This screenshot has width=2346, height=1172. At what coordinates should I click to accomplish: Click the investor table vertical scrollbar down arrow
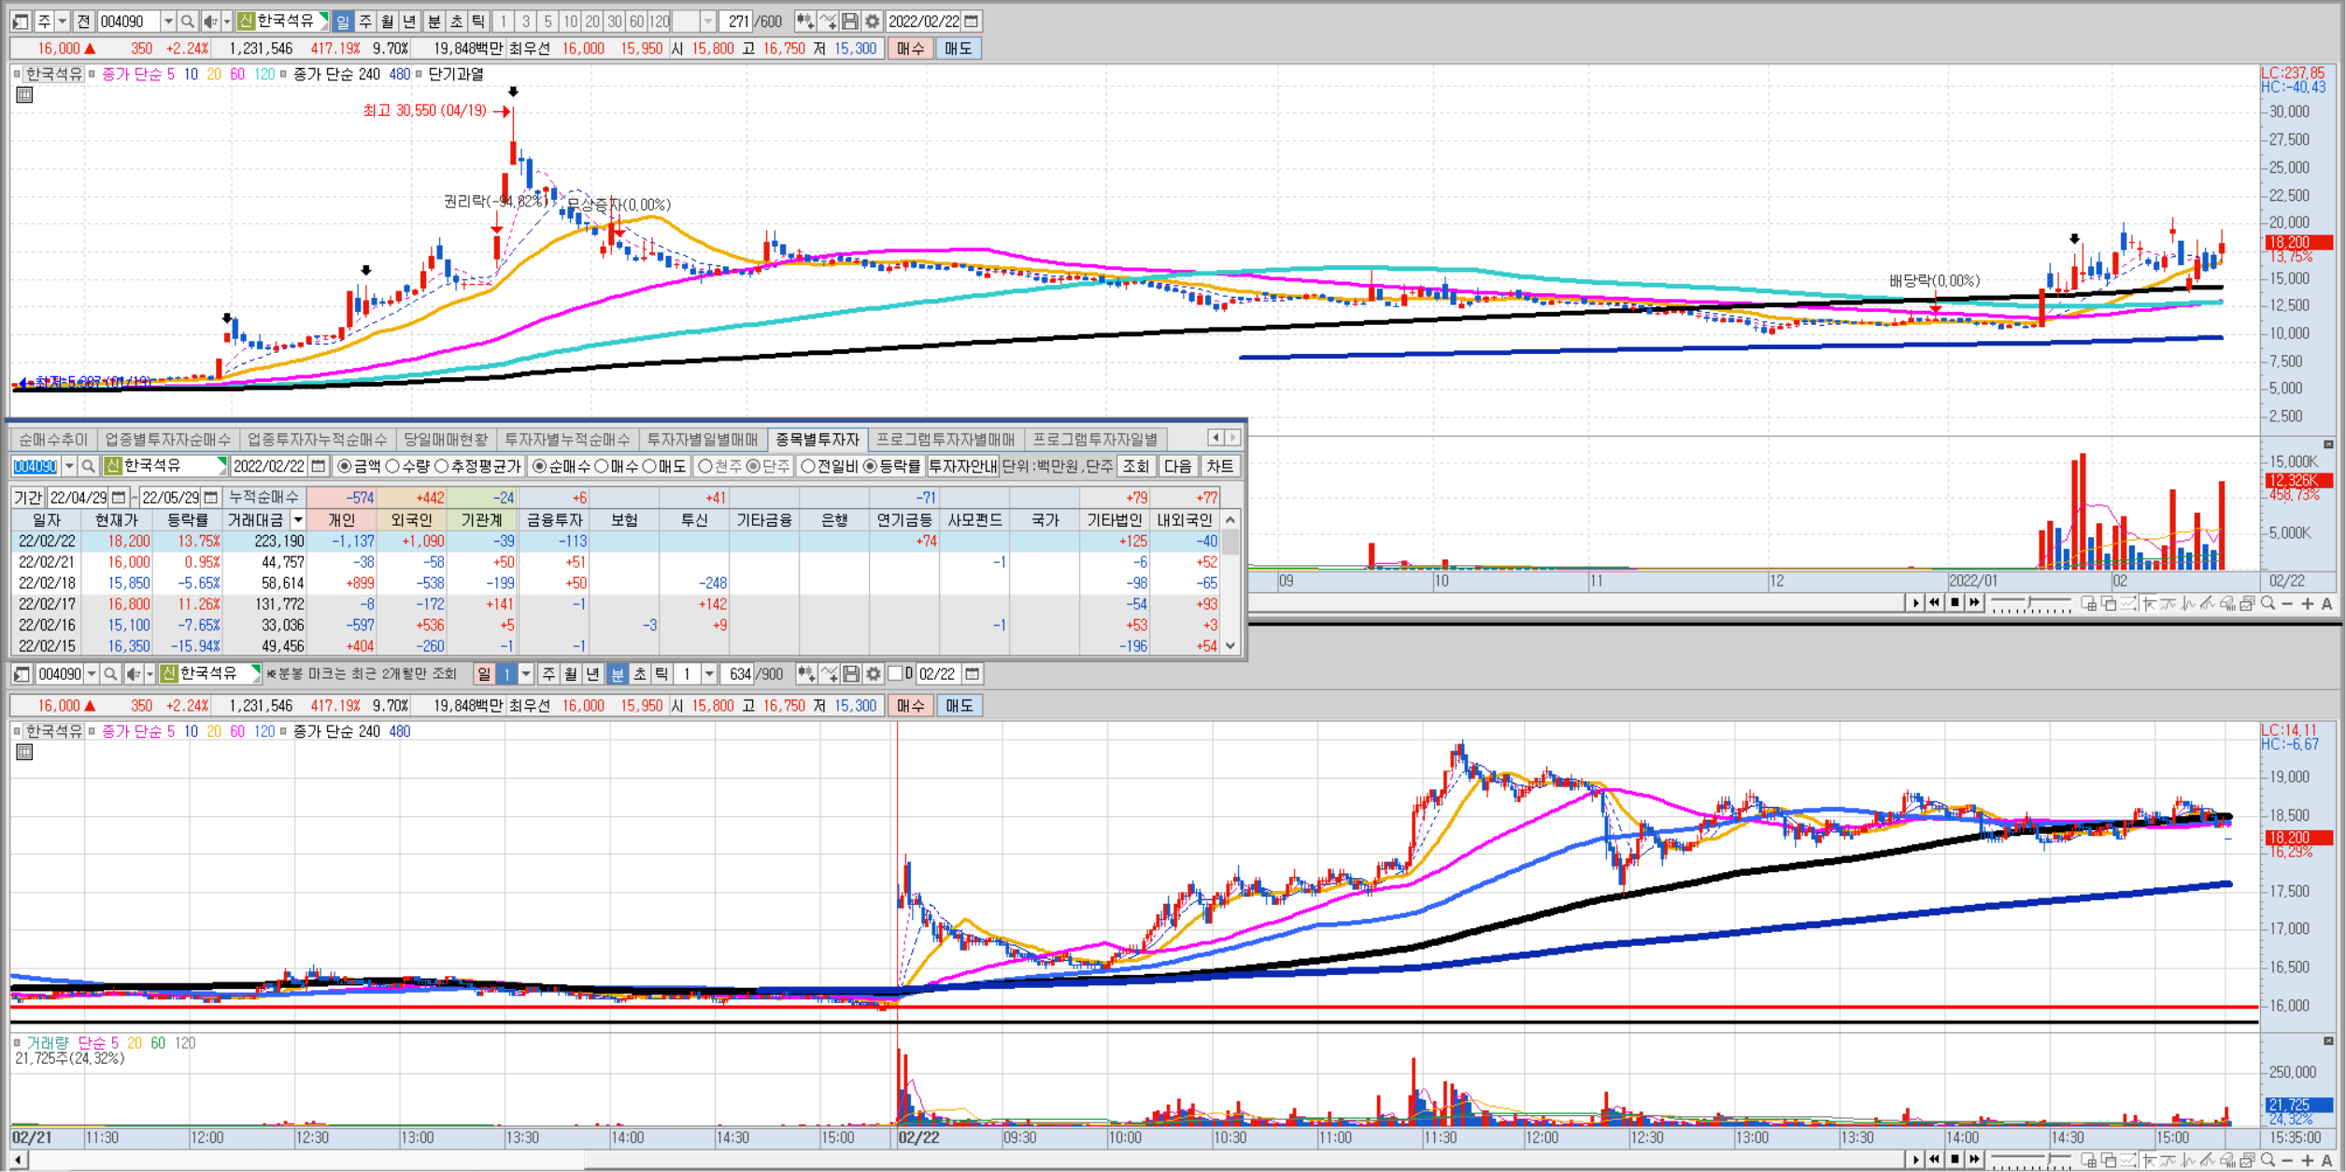(1230, 645)
